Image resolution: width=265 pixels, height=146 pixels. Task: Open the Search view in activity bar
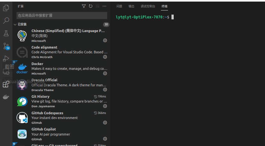pos(6,21)
